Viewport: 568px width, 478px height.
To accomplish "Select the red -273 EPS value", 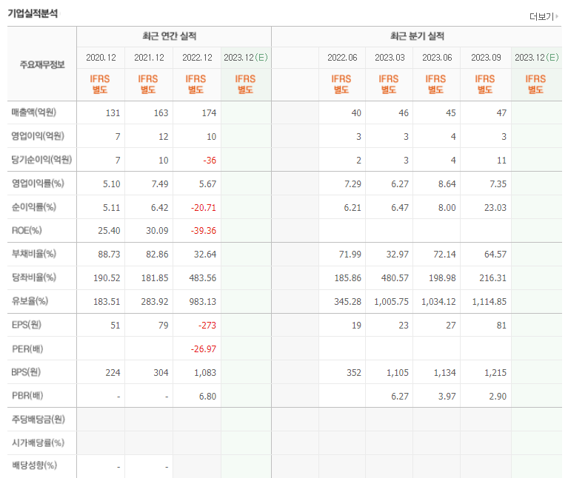I will [207, 326].
